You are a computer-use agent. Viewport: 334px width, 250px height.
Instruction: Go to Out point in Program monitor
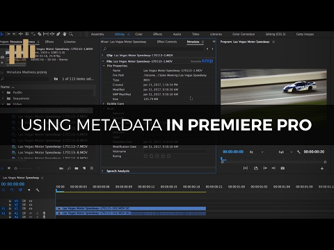(x=273, y=168)
